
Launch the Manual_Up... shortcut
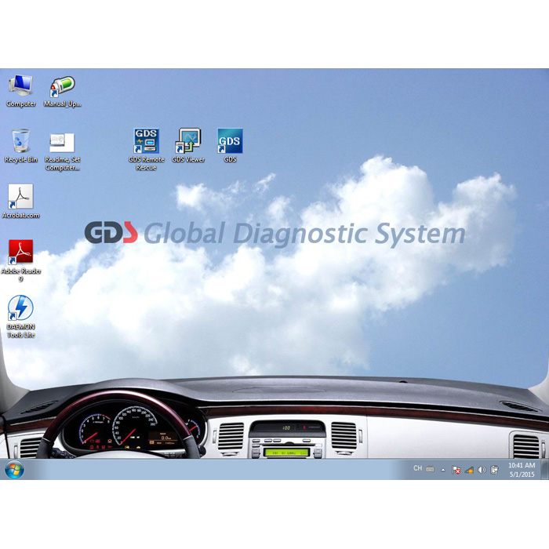(x=63, y=91)
